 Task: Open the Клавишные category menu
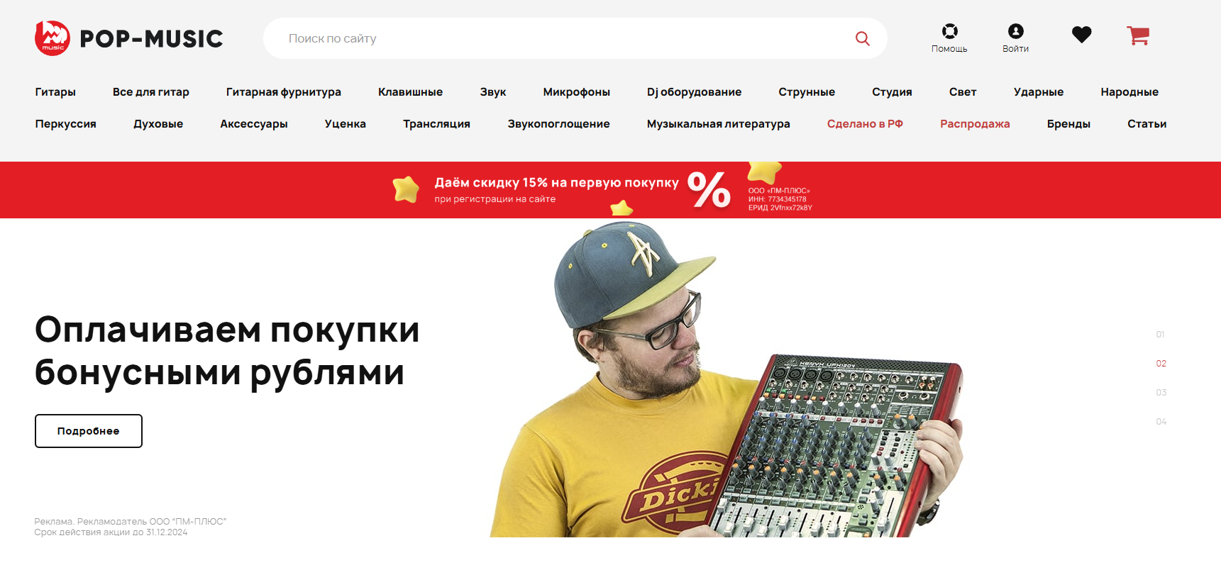(x=410, y=92)
